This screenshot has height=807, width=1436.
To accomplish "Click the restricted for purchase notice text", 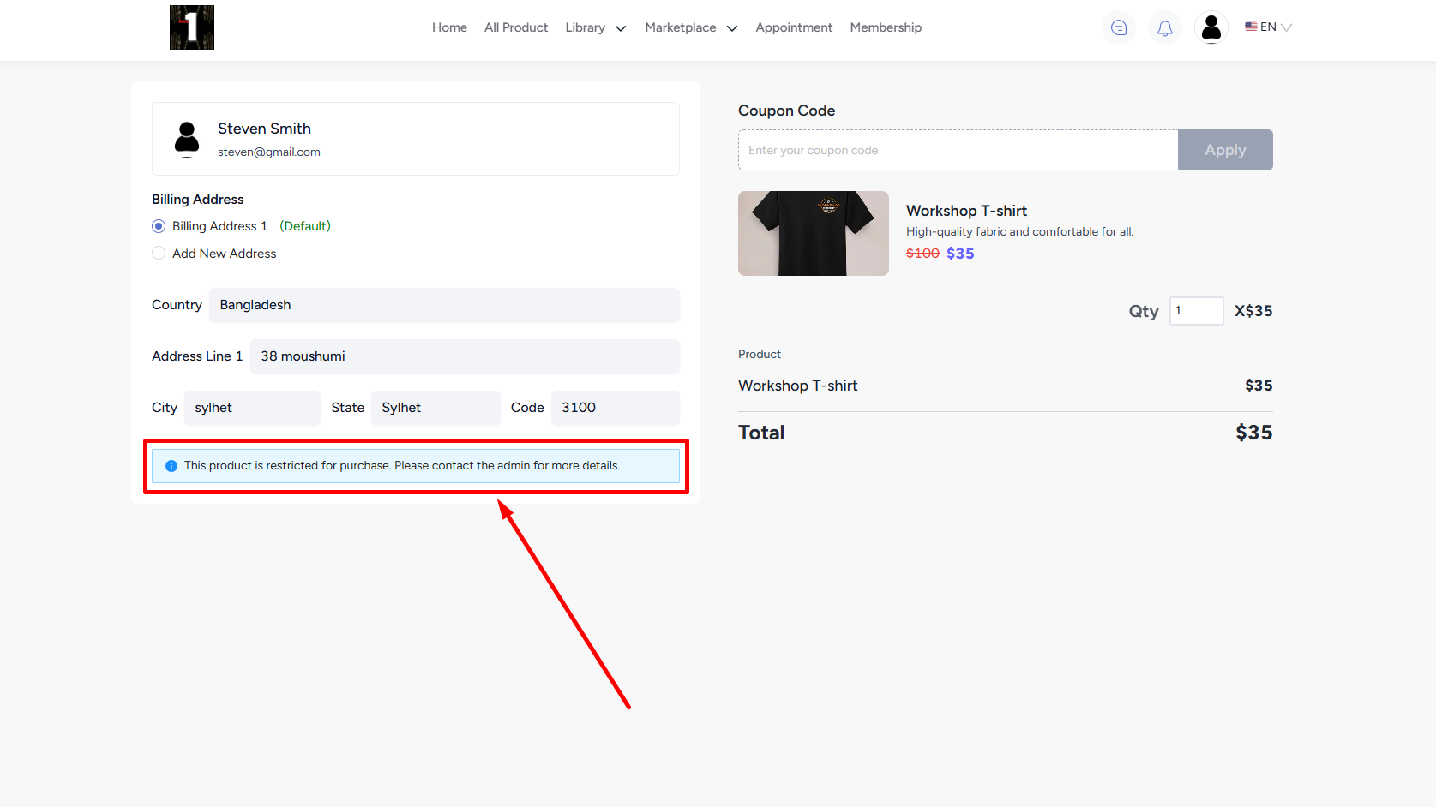I will [402, 466].
